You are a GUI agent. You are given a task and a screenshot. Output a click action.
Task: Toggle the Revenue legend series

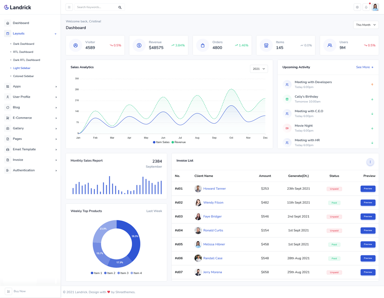coord(179,142)
